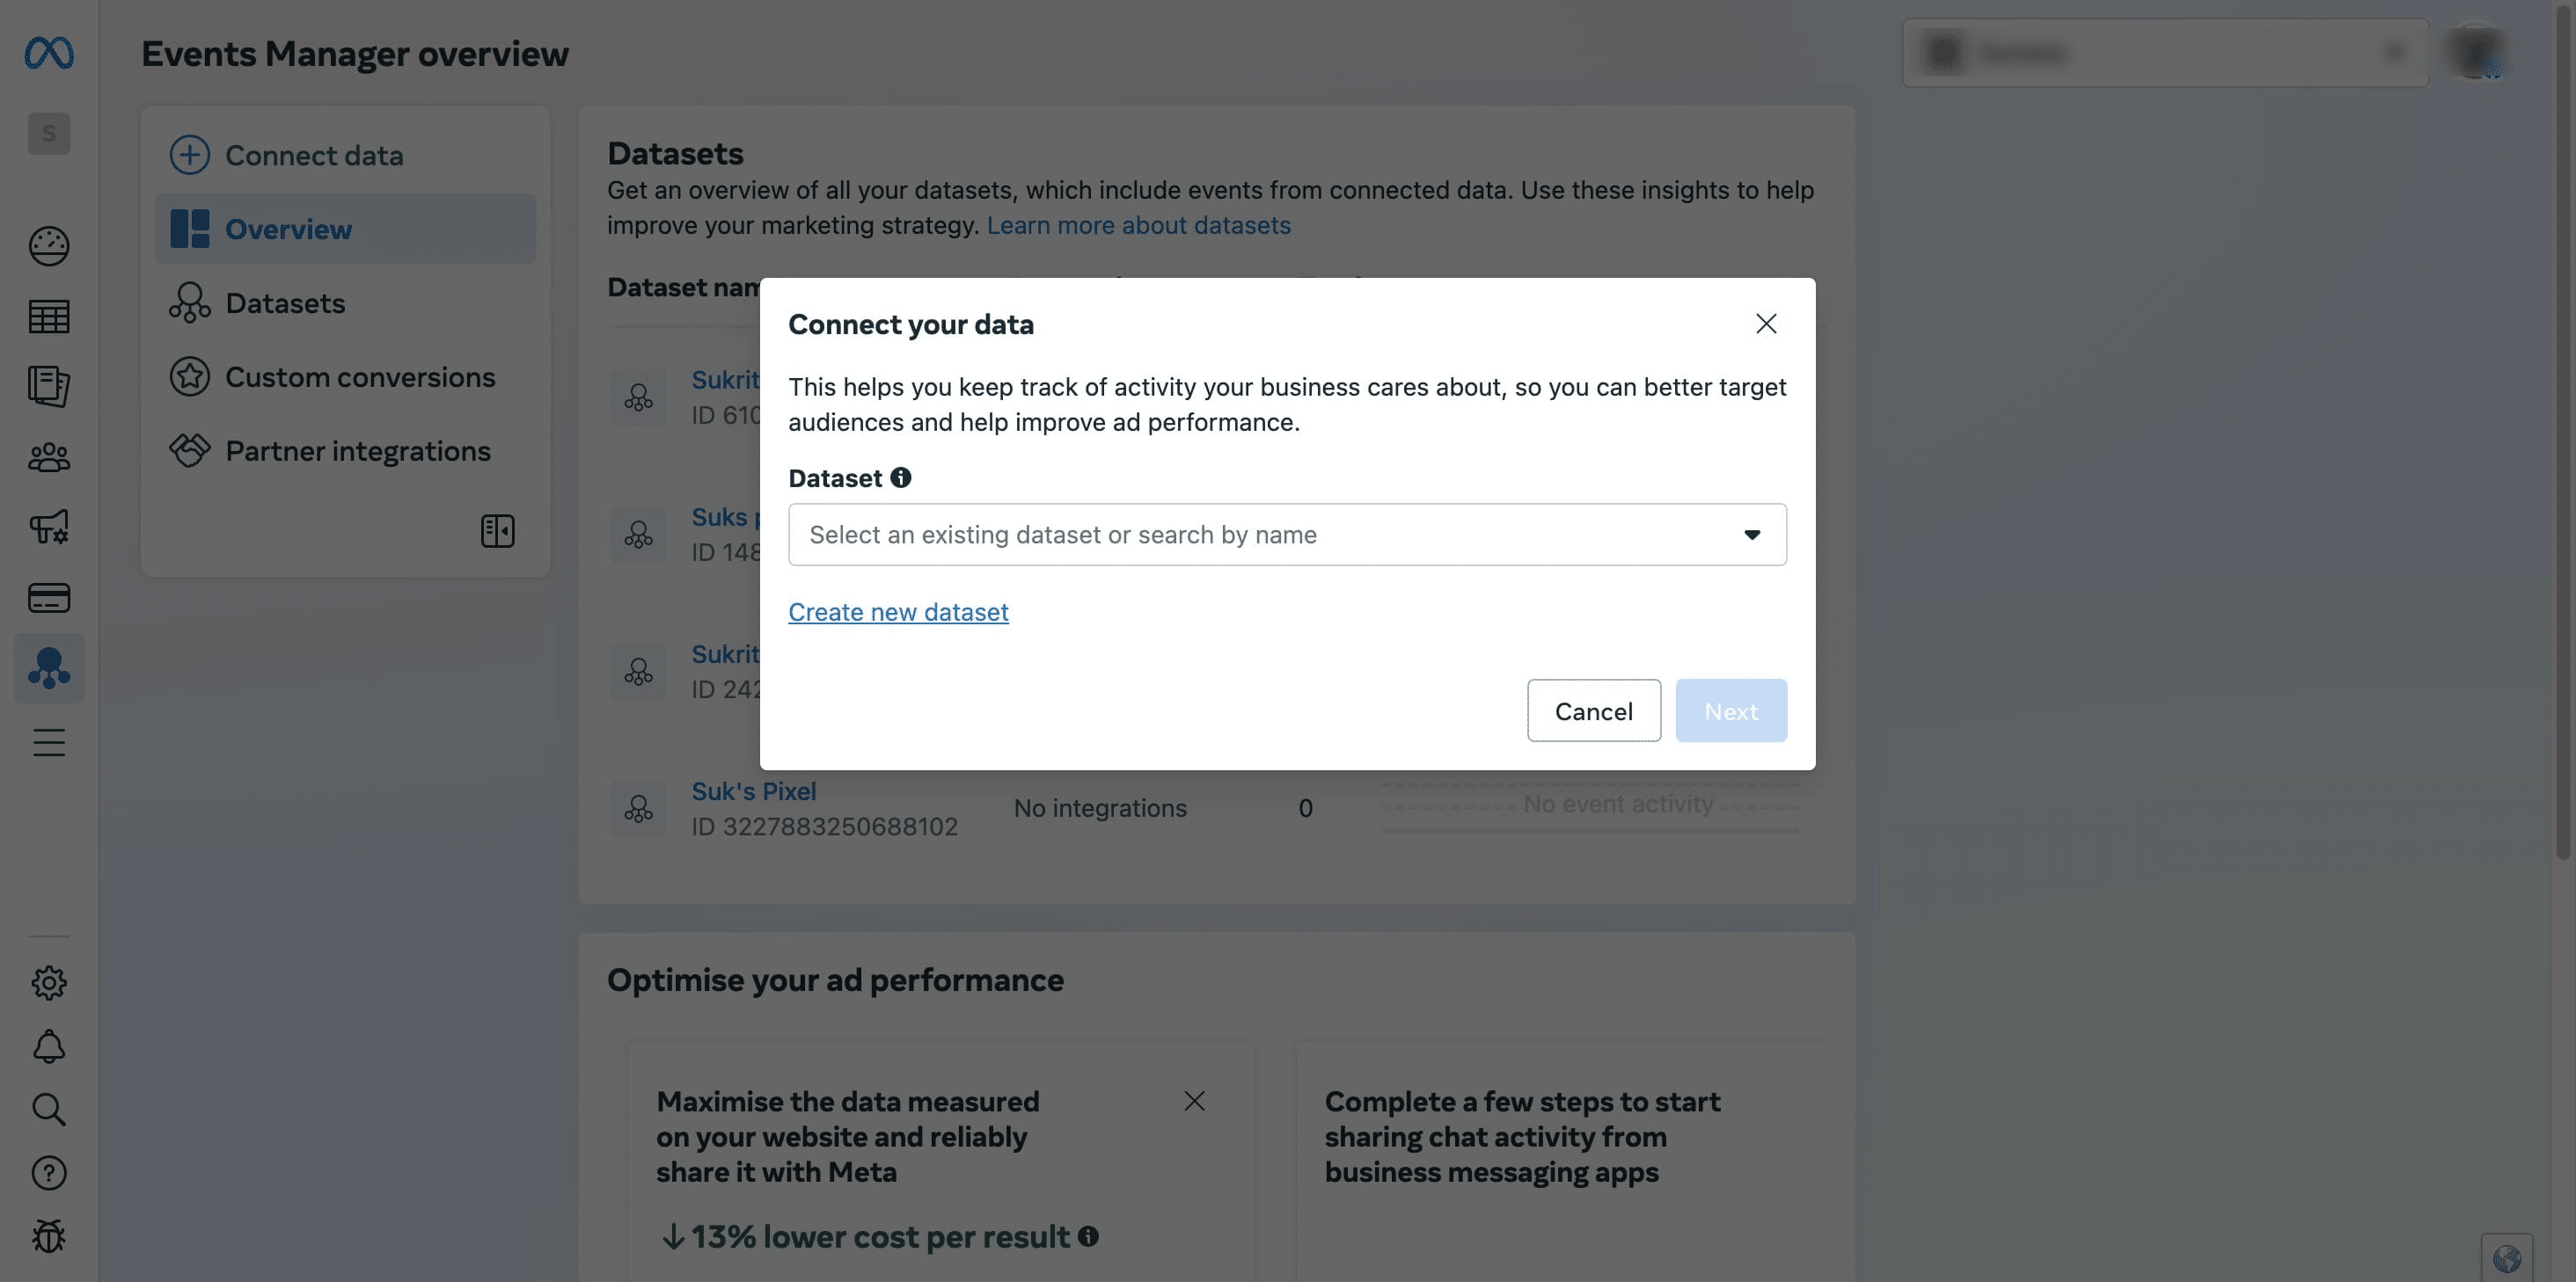Cancel the Connect your data dialog

coord(1593,710)
